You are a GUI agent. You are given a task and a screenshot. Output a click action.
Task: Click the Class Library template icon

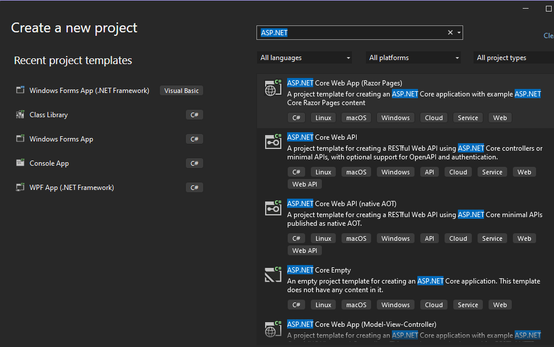[20, 114]
